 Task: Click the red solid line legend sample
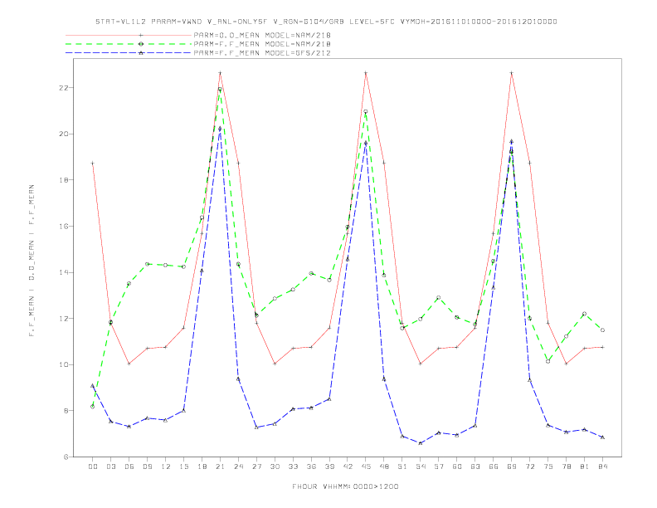[x=129, y=35]
